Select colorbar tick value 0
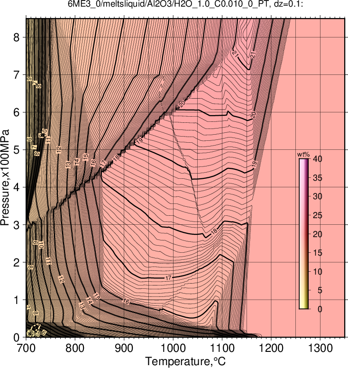 [320, 309]
